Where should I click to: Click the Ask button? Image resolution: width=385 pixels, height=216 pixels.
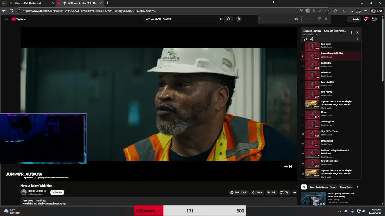click(x=271, y=192)
